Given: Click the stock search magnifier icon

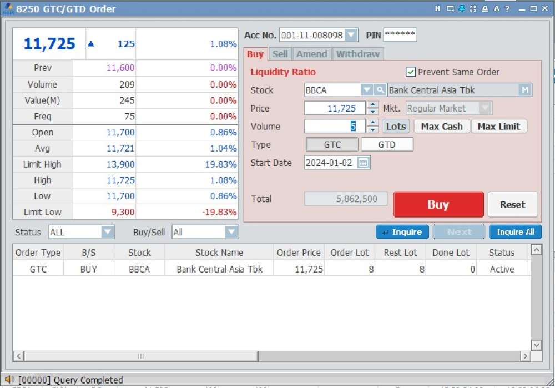Looking at the screenshot, I should (x=380, y=90).
